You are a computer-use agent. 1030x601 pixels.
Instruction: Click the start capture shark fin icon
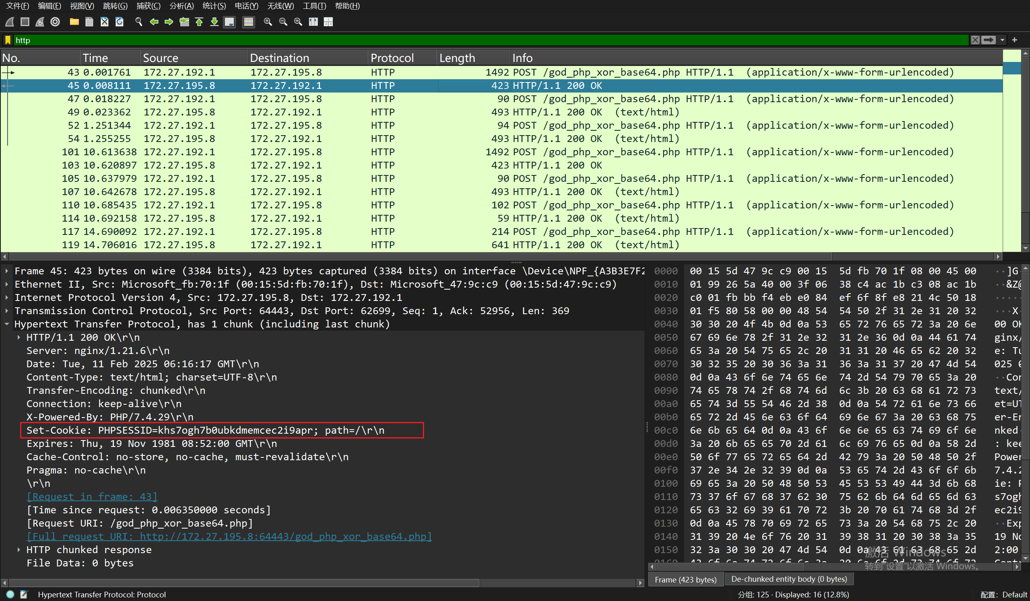pyautogui.click(x=10, y=22)
